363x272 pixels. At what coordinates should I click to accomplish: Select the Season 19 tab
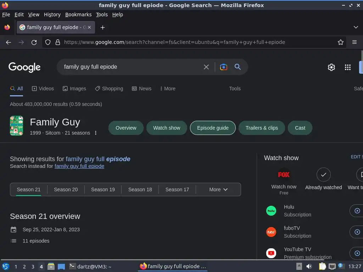coord(103,190)
